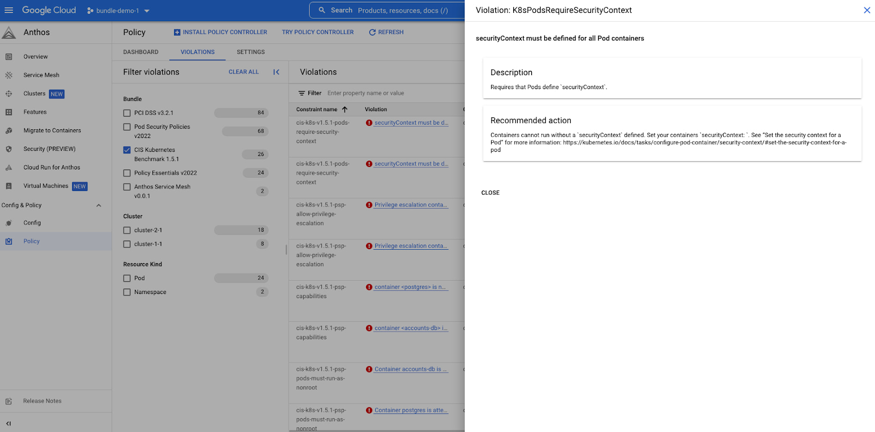Collapse the left navigation sidebar

pyautogui.click(x=8, y=424)
